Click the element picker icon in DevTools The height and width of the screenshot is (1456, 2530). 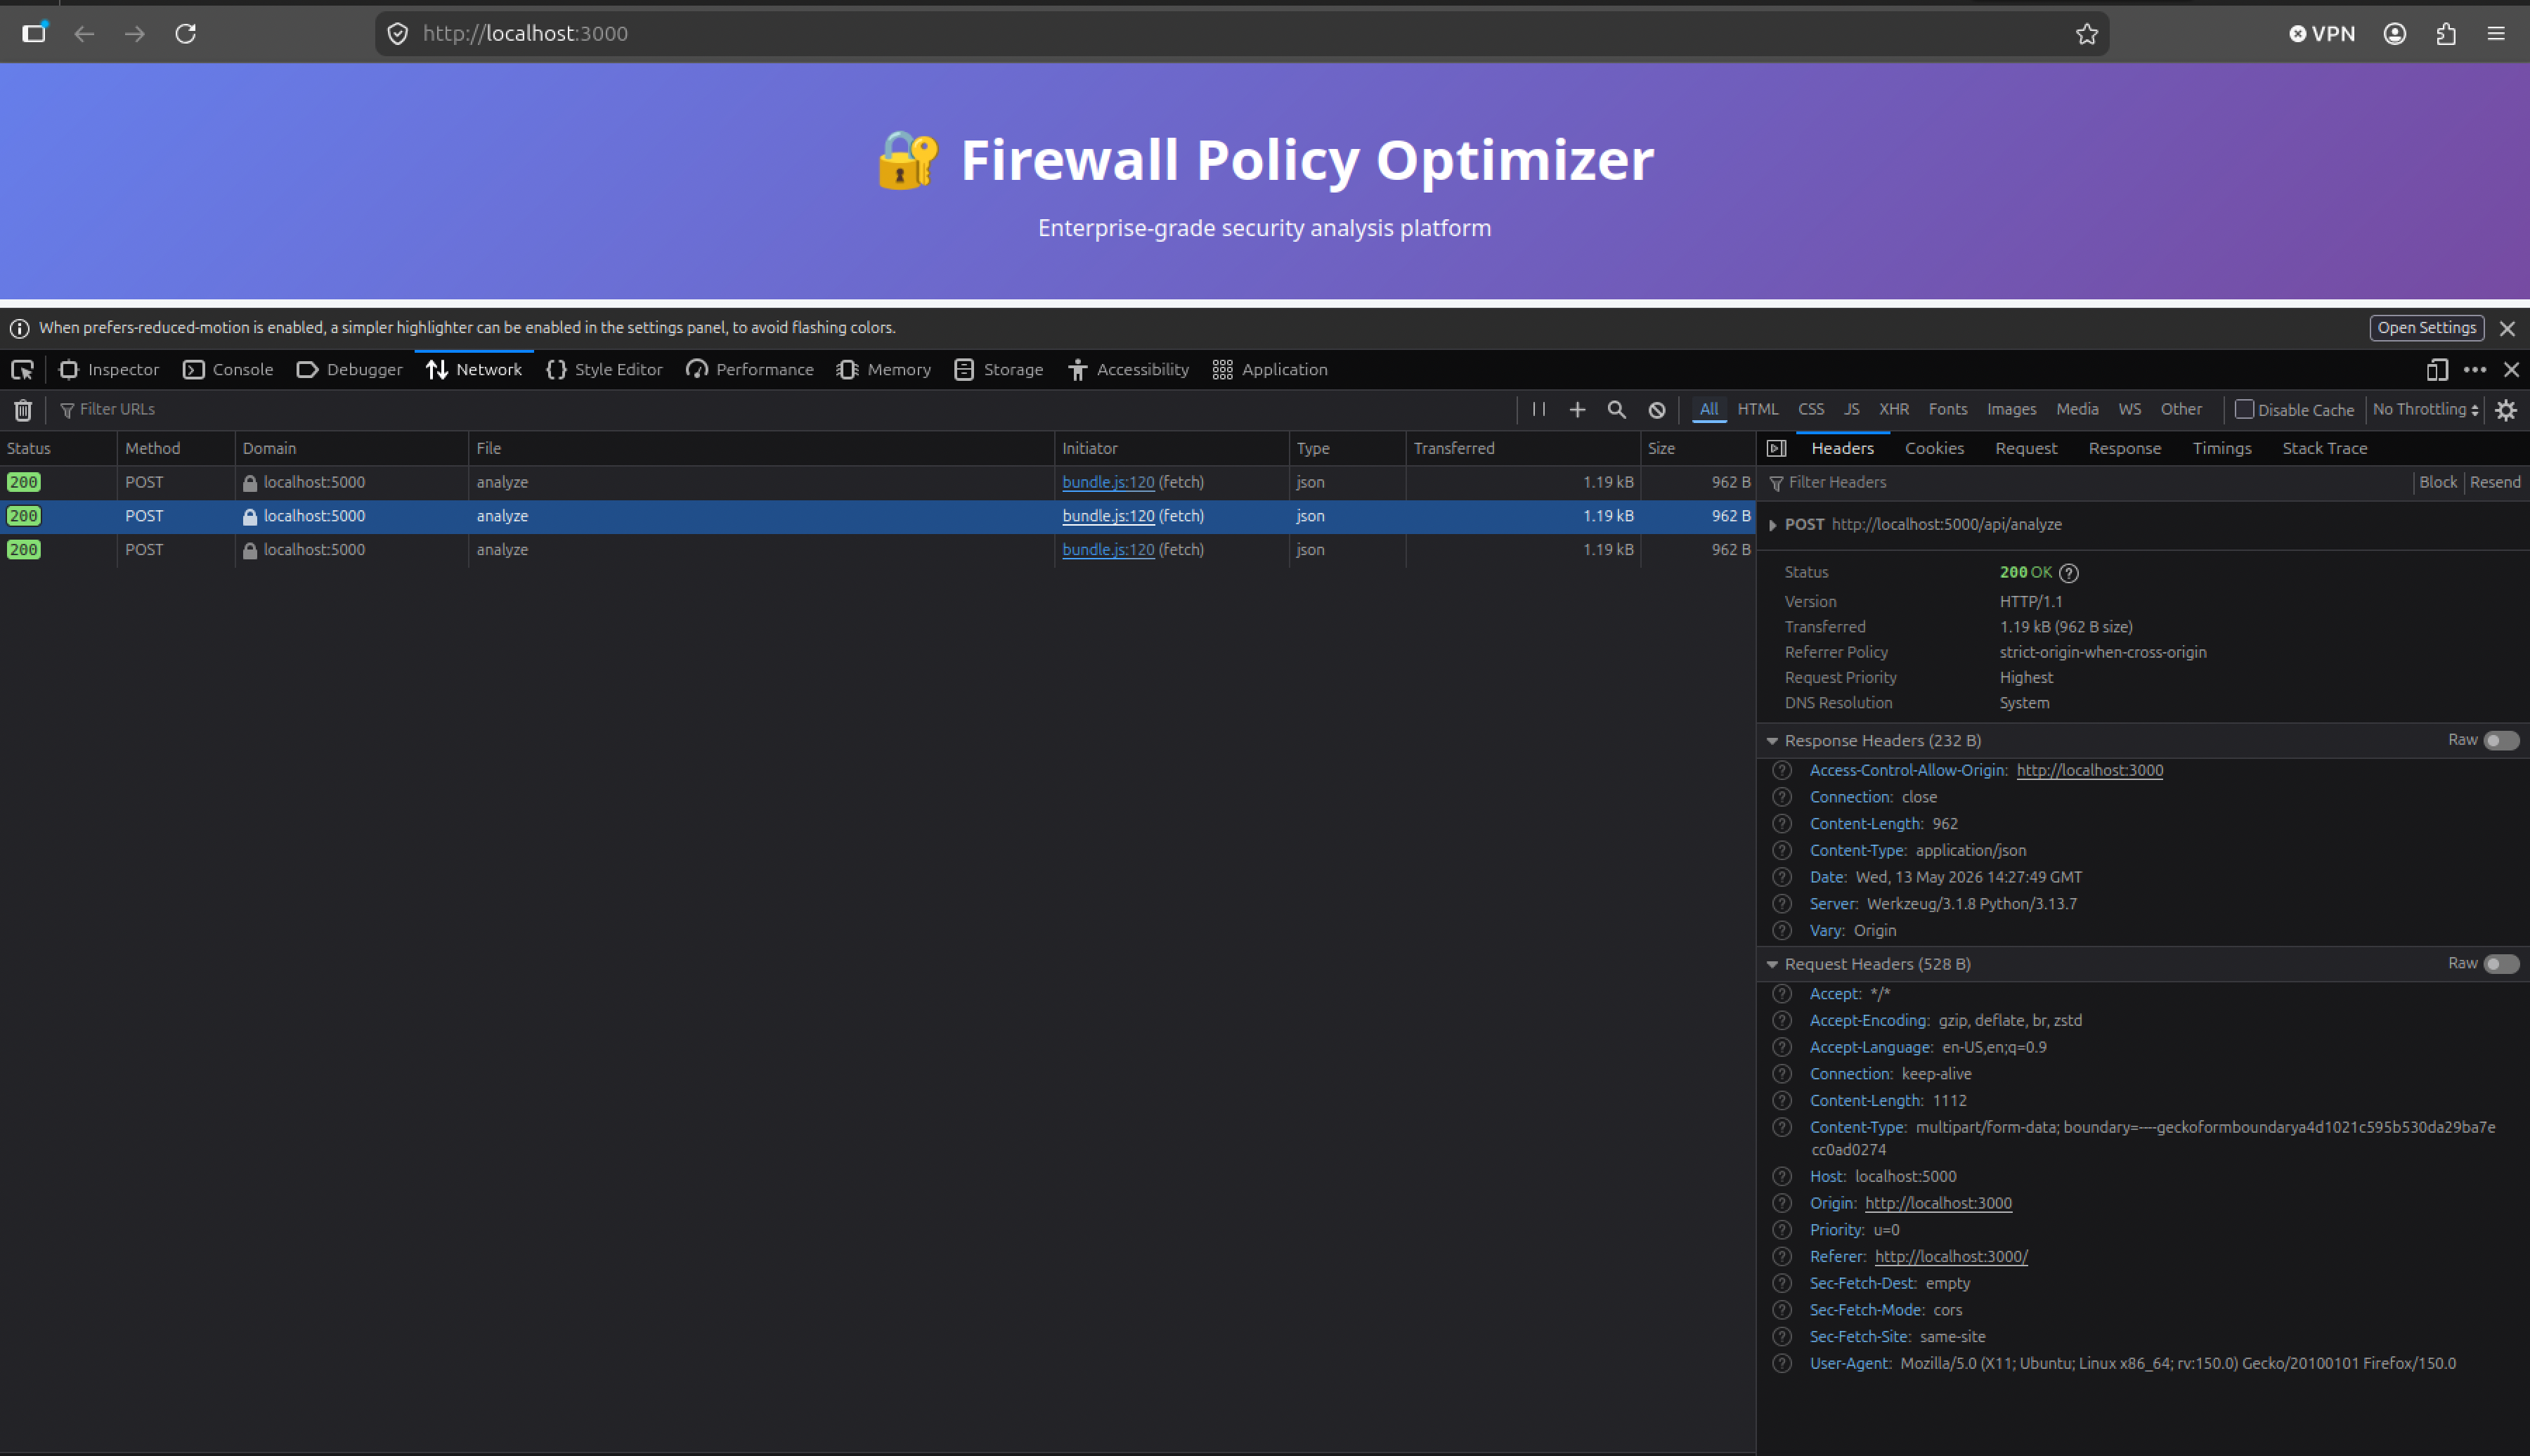click(22, 370)
